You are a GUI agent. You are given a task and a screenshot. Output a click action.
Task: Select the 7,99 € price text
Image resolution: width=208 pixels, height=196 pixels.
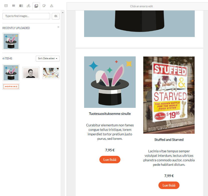pos(169,176)
